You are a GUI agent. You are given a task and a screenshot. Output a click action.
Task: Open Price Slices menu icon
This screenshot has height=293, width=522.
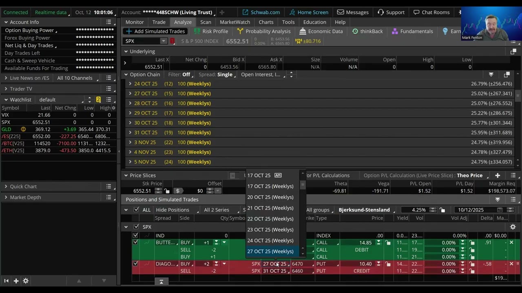coord(513,175)
